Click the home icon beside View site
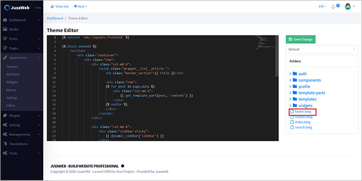This screenshot has width=362, height=181. 52,7
